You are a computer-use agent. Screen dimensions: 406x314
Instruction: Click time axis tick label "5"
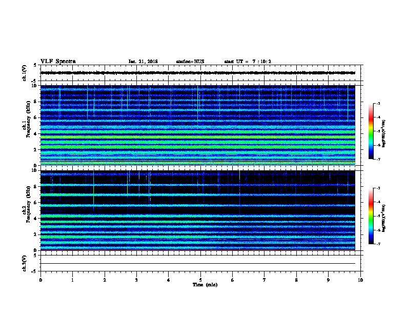pyautogui.click(x=200, y=280)
